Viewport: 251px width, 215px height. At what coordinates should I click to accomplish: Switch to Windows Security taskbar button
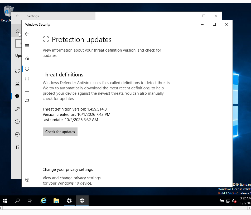(x=82, y=201)
